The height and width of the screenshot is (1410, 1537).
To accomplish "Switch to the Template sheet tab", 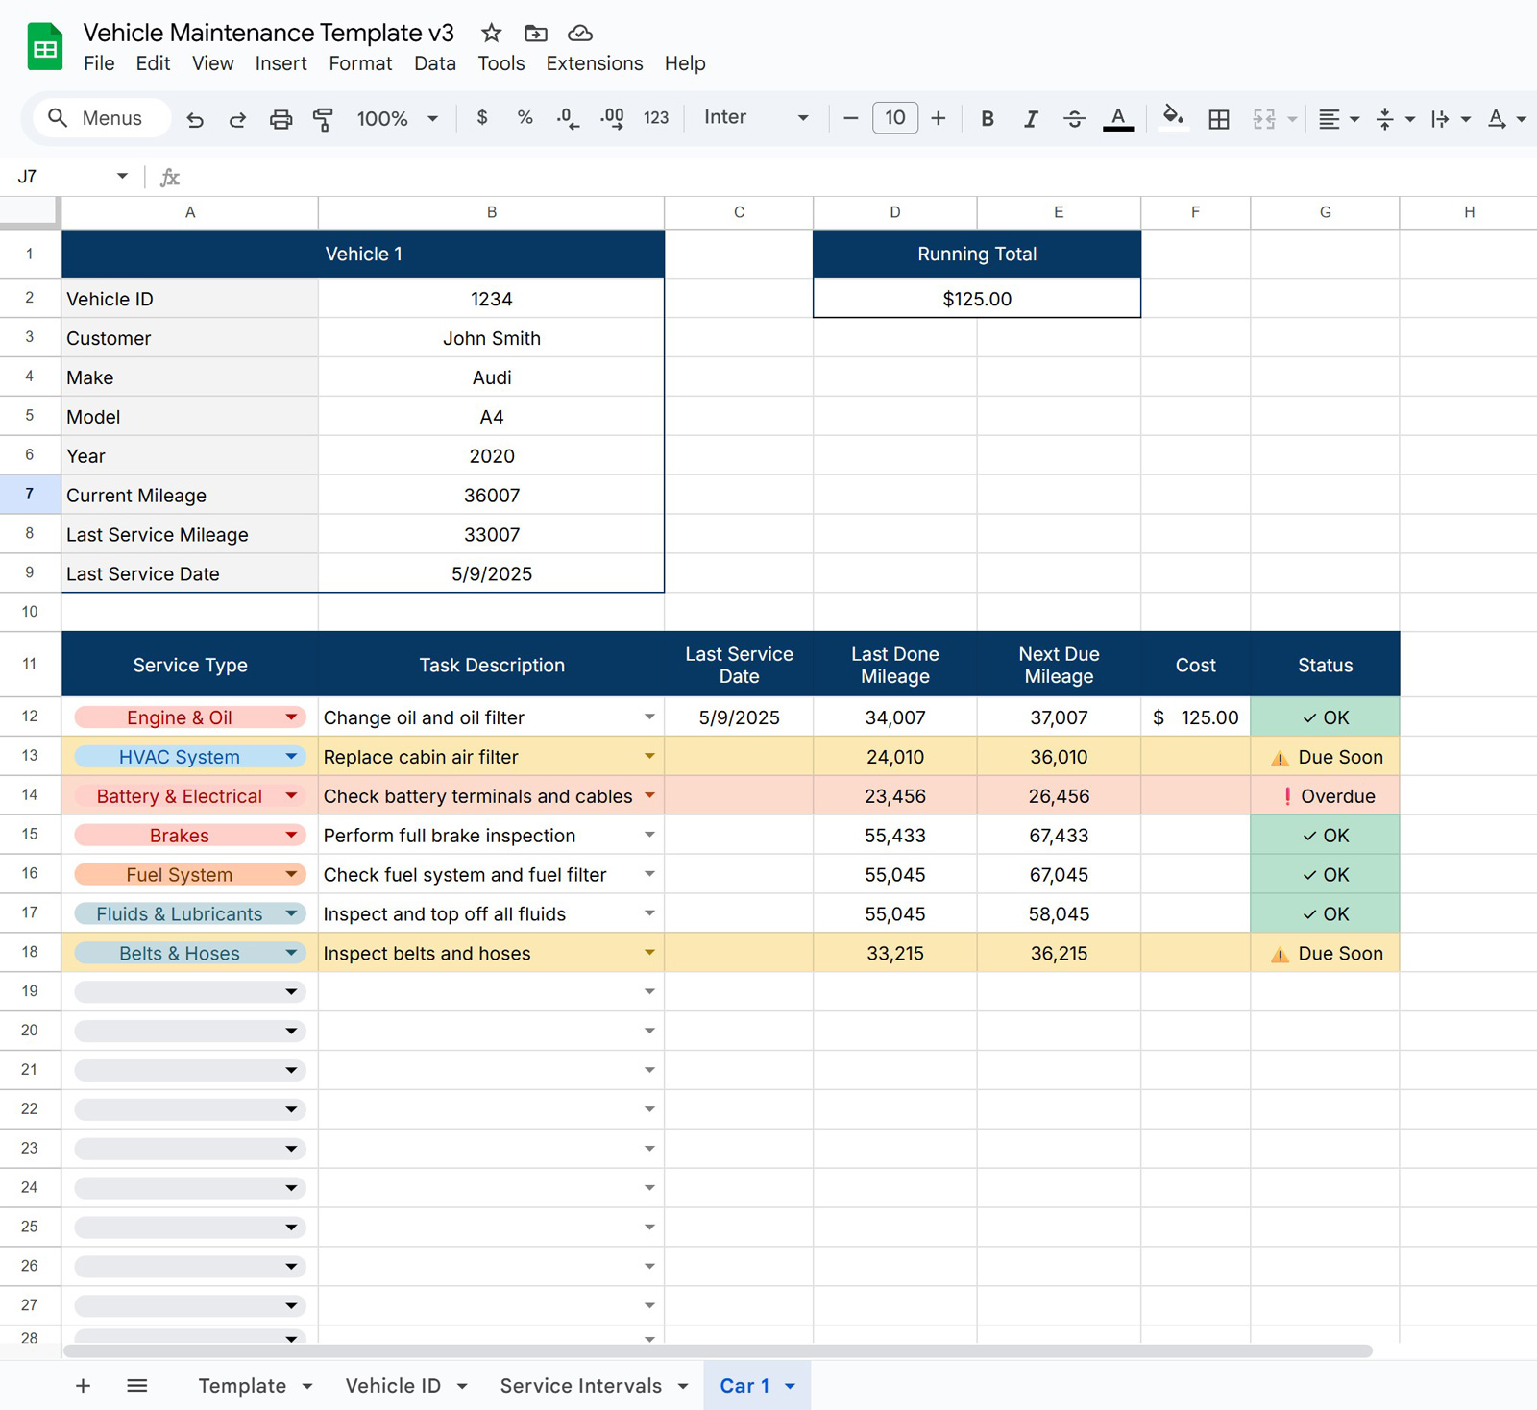I will tap(242, 1386).
